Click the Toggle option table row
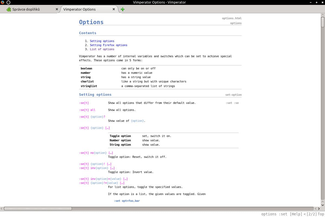Viewport: 325px width, 217px height. click(x=173, y=136)
